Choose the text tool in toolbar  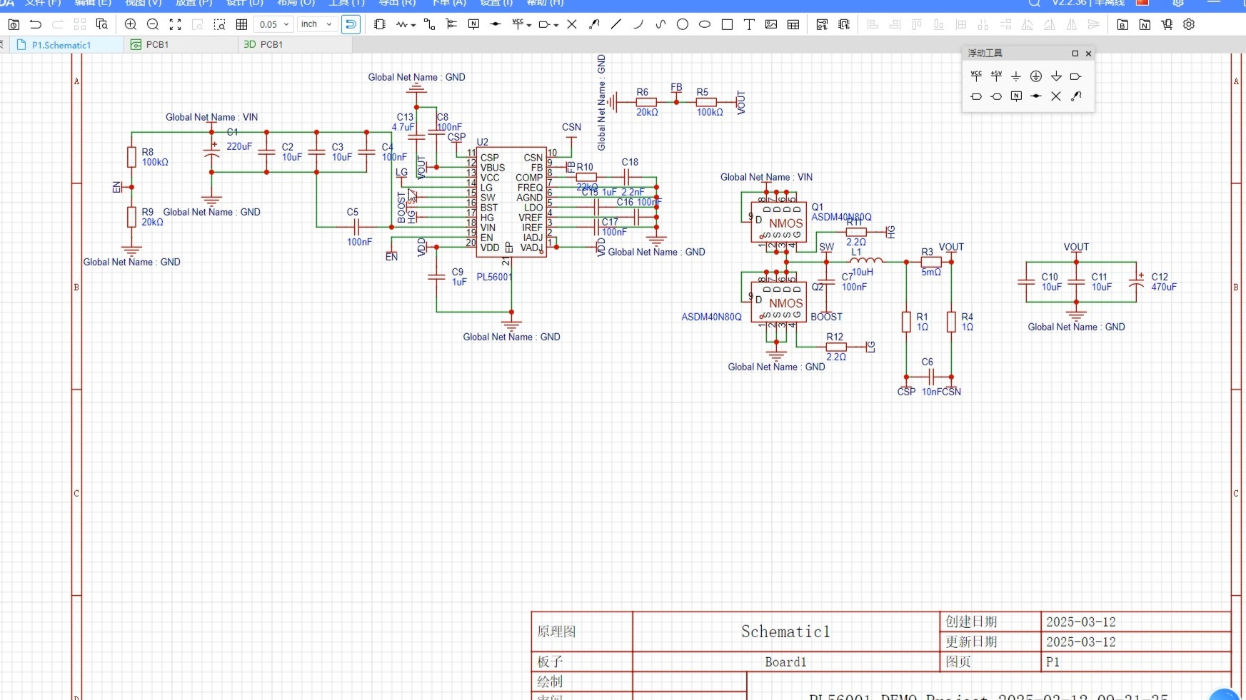point(749,24)
